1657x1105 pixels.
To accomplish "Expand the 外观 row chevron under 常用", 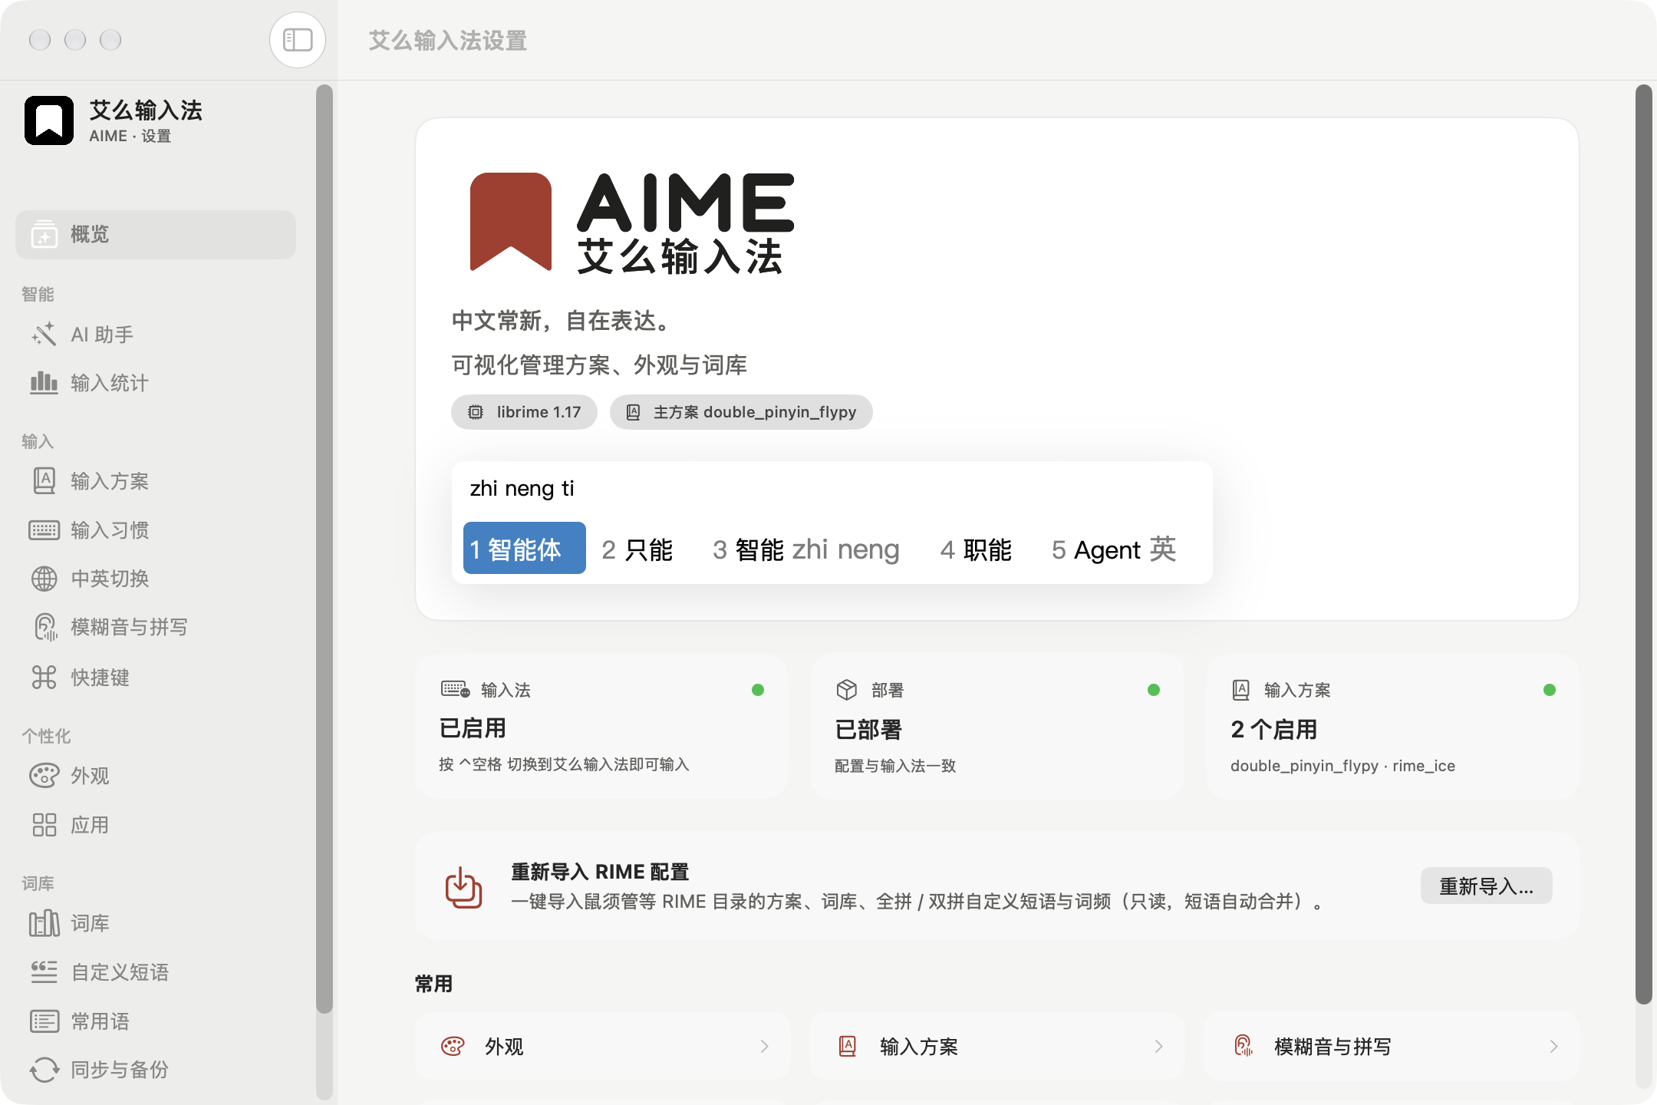I will click(x=764, y=1047).
